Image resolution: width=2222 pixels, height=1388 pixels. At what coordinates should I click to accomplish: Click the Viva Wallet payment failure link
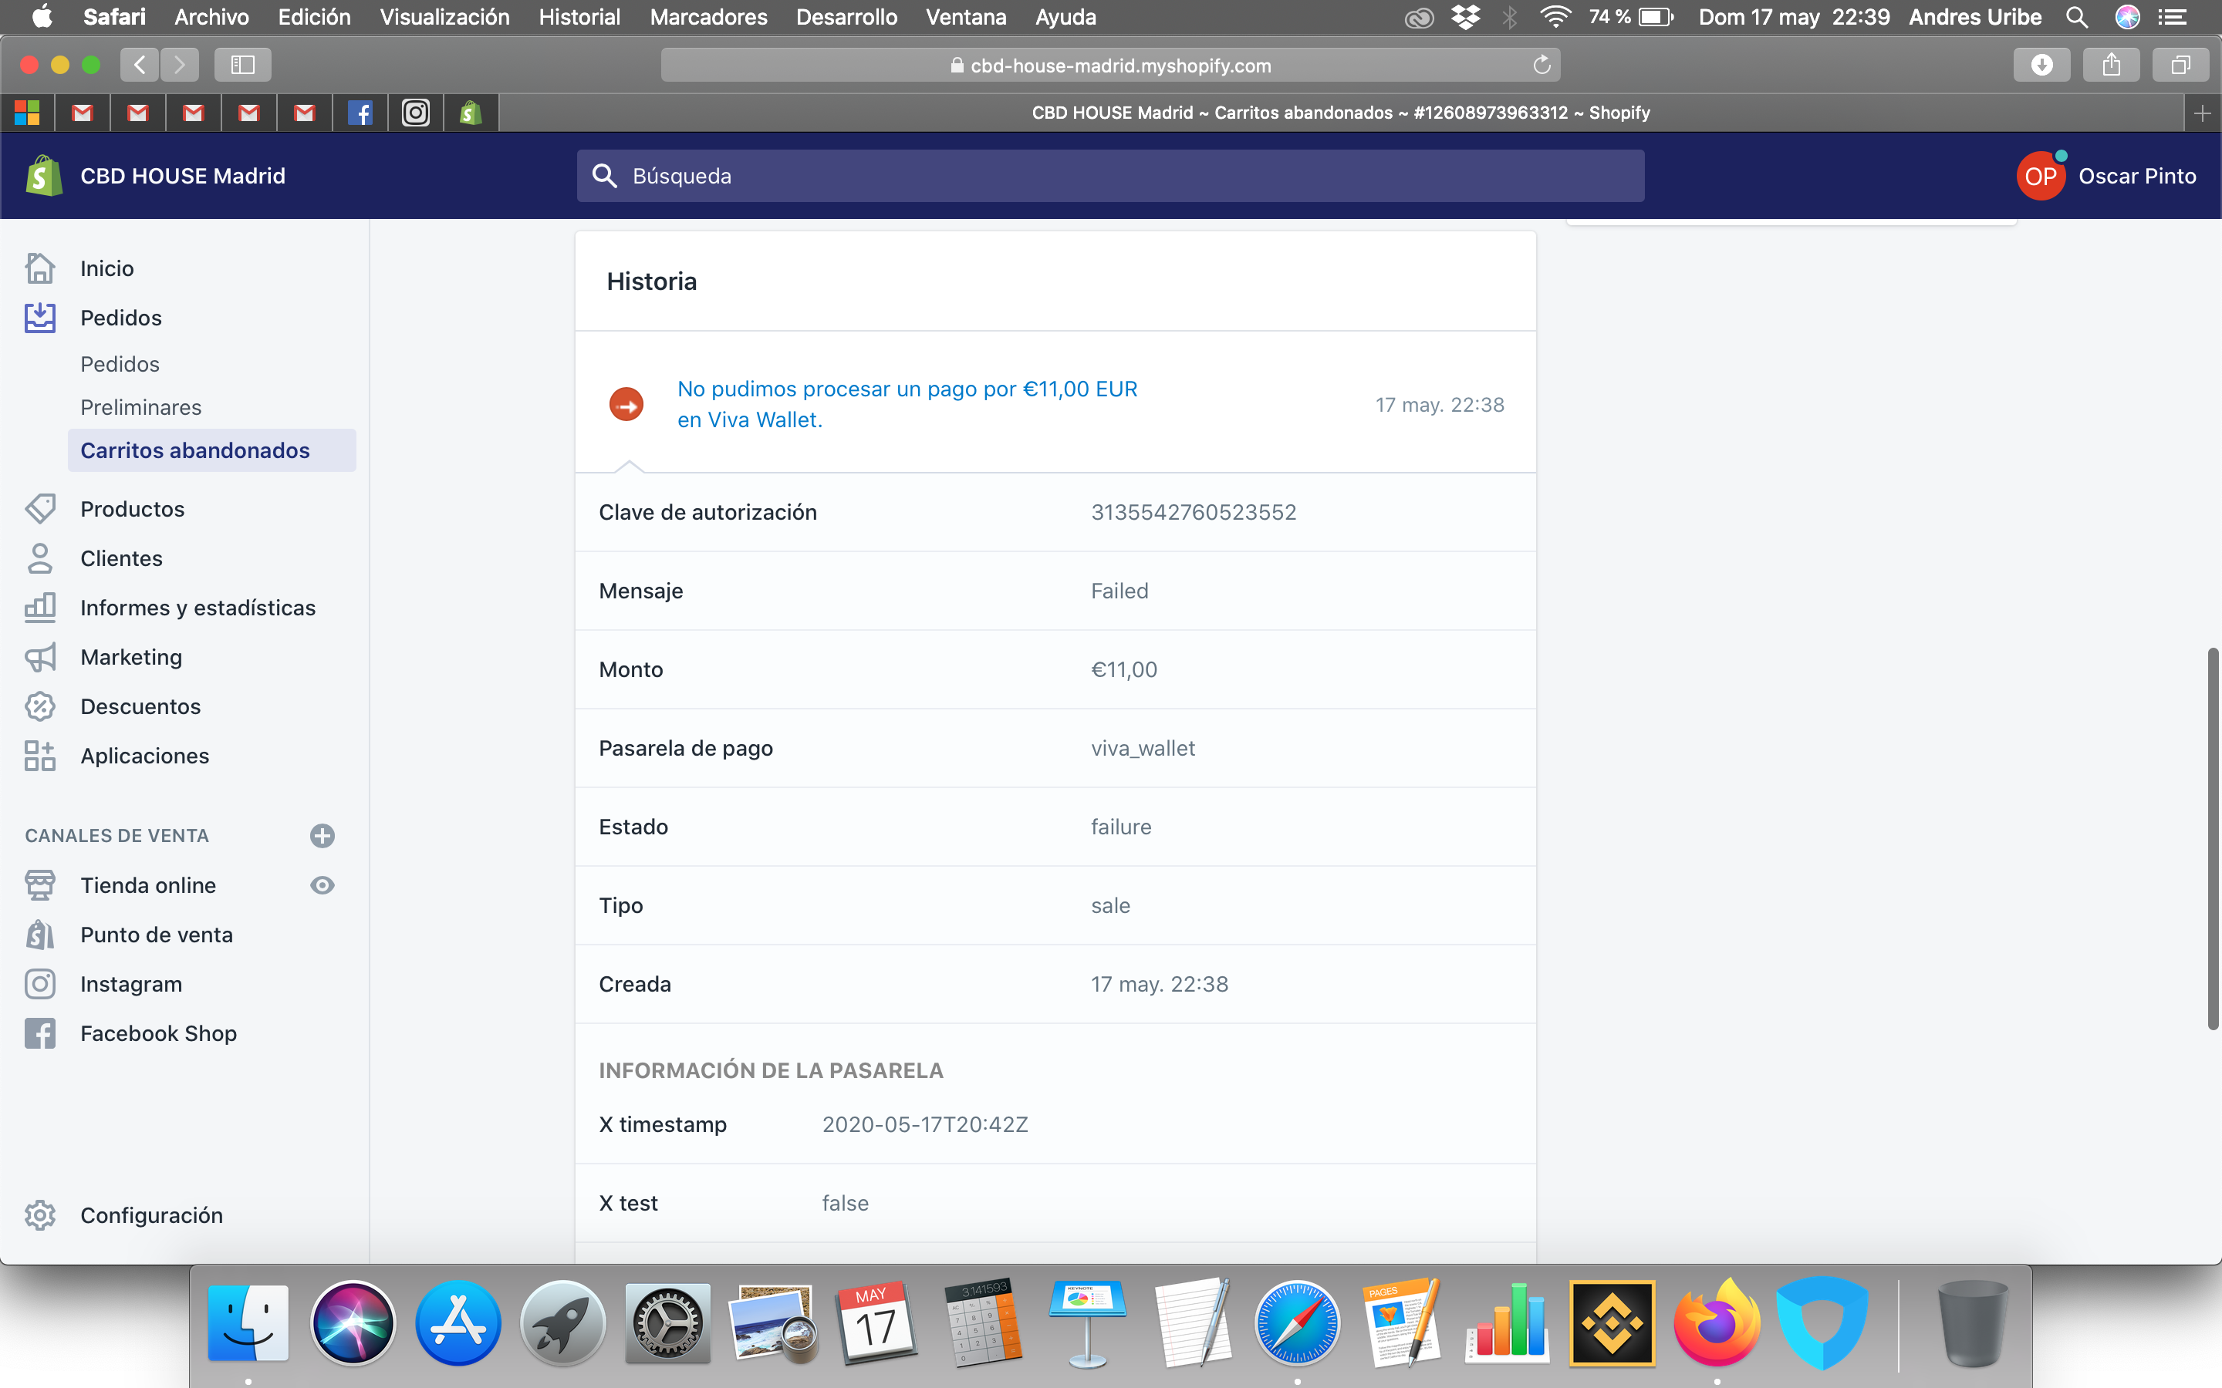(907, 403)
